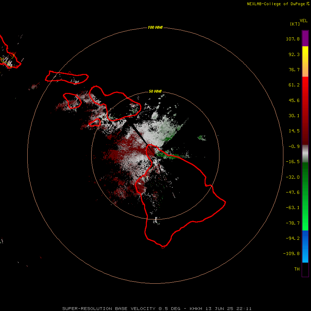This screenshot has height=311, width=311.
Task: Click the -63.1 velocity scale value
Action: (x=293, y=208)
